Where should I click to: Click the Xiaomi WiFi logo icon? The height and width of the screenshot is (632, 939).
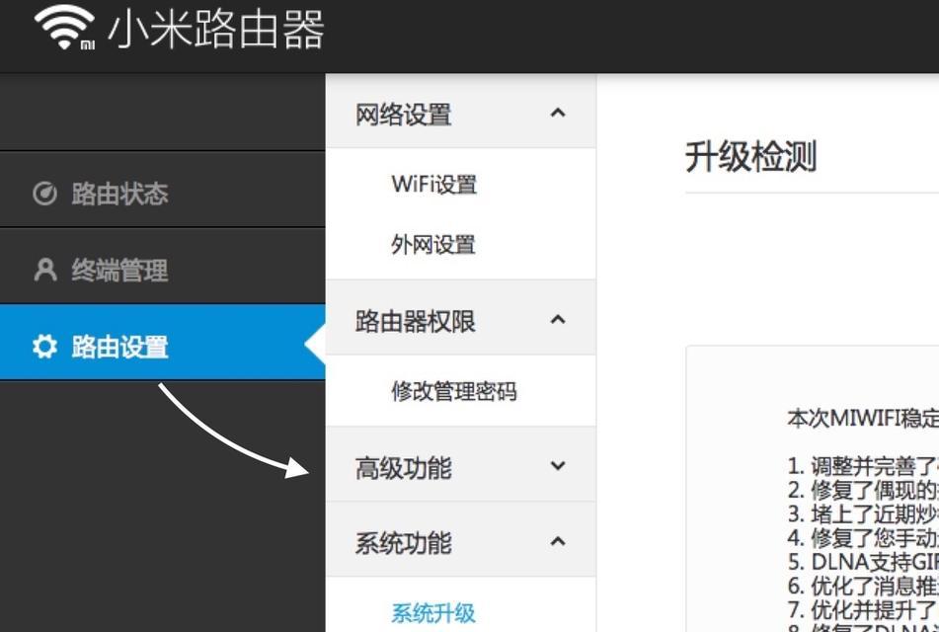(65, 29)
